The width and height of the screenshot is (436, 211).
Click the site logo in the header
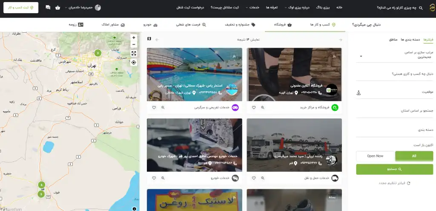point(432,8)
